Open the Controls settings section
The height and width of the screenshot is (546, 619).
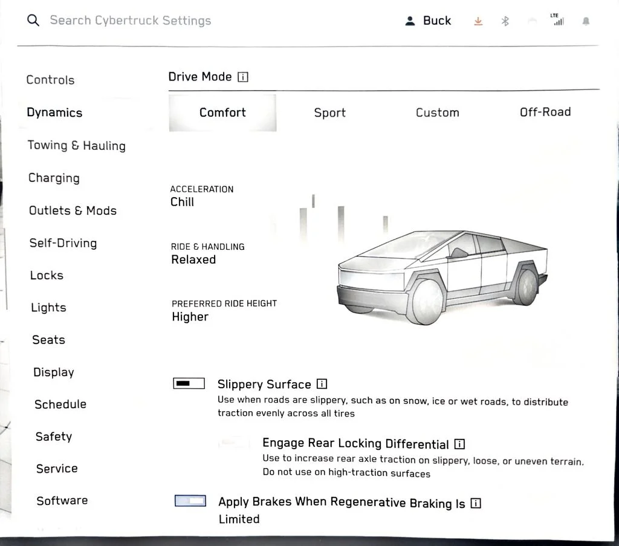(x=51, y=80)
